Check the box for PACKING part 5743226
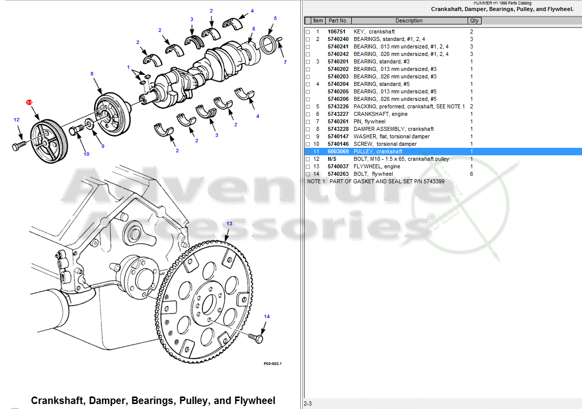Viewport: 582px width, 409px height. (x=308, y=106)
